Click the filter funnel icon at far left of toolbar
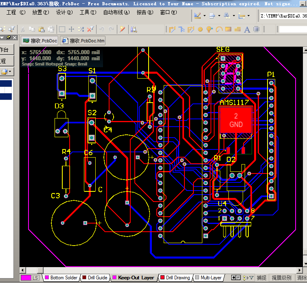 pos(12,29)
